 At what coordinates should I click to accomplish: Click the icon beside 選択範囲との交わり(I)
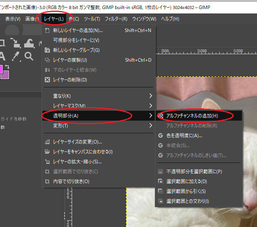coord(160,201)
